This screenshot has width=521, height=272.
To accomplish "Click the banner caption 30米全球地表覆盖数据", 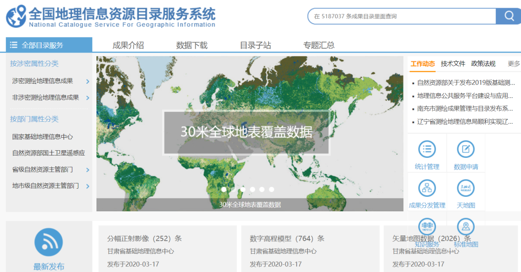I will tap(250, 205).
